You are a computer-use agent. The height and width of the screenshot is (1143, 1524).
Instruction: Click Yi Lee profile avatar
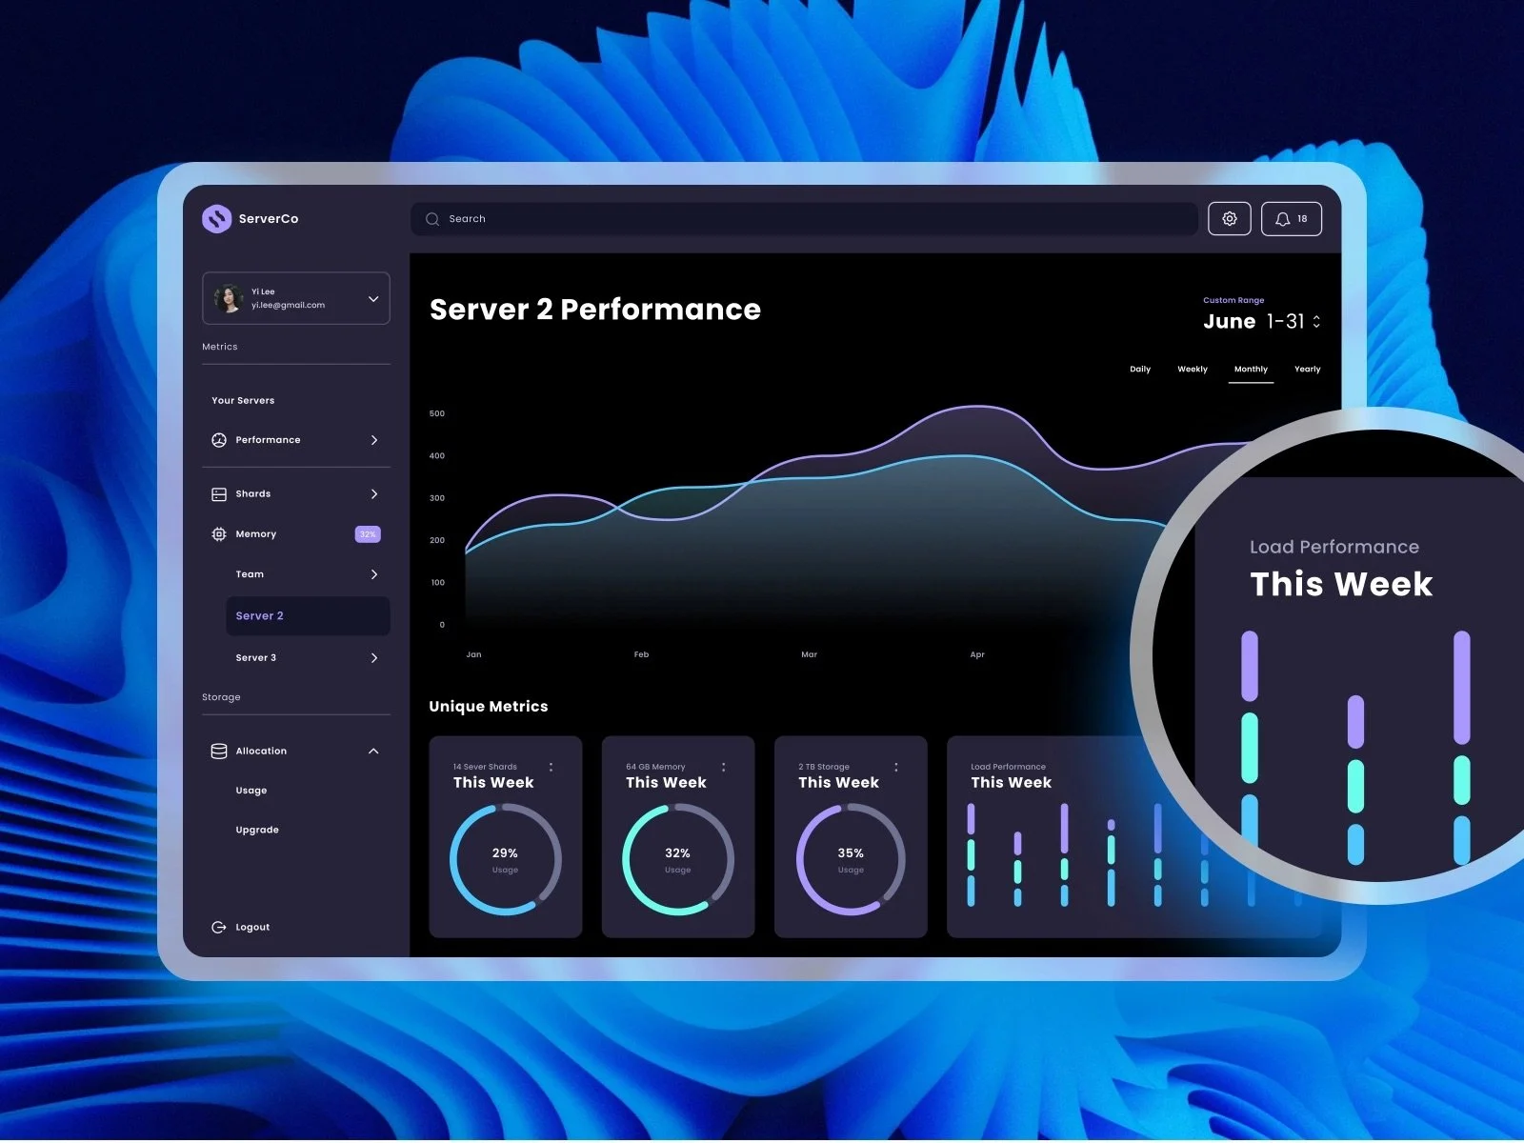pos(229,298)
